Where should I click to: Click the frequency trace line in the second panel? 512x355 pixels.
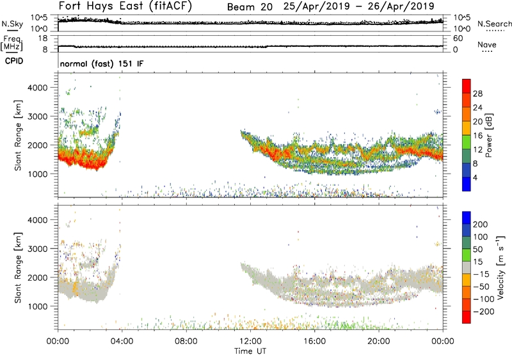(x=250, y=46)
